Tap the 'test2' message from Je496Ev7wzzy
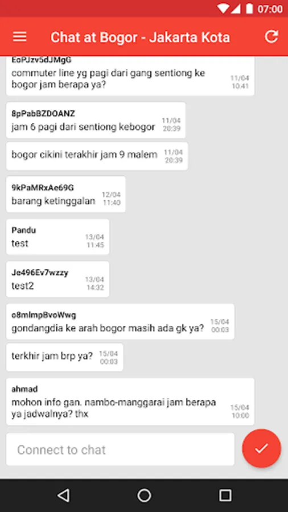The width and height of the screenshot is (288, 512). coord(58,279)
